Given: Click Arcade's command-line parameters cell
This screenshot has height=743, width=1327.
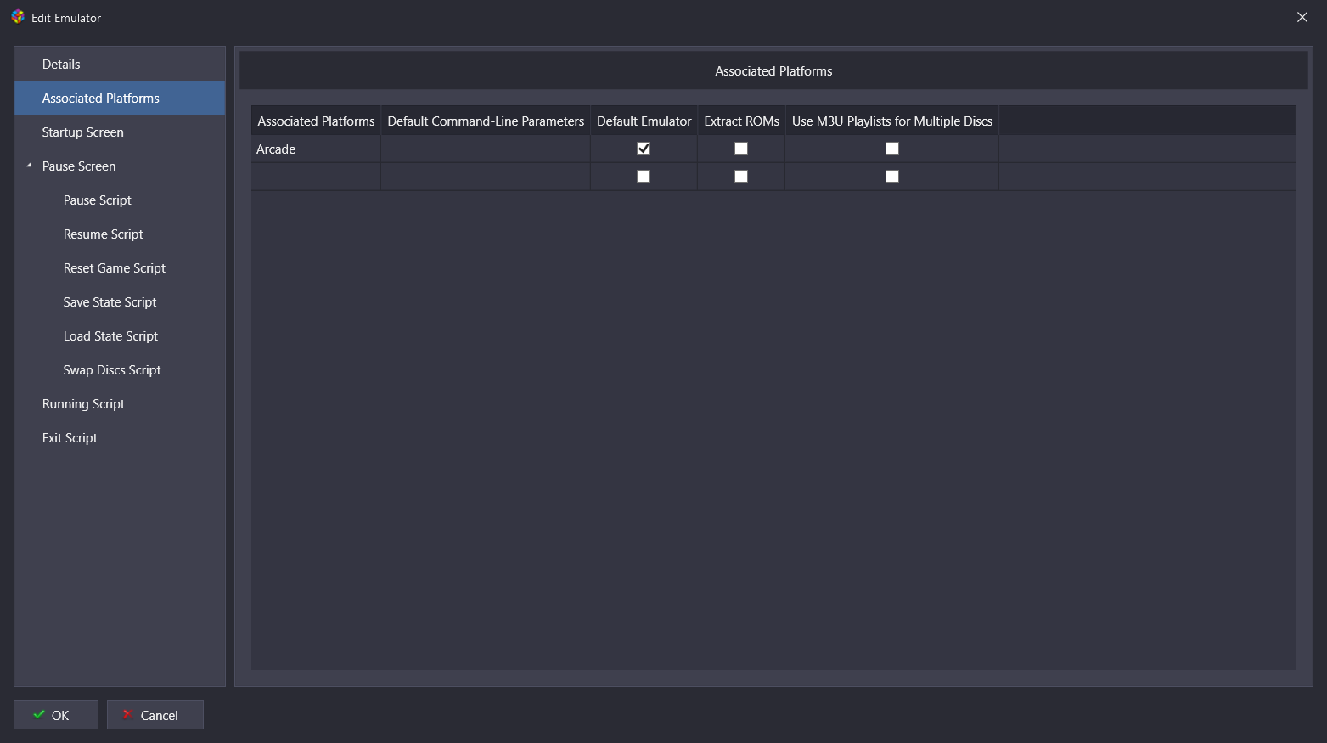Looking at the screenshot, I should (x=486, y=149).
